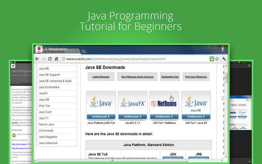This screenshot has height=164, width=262.
Task: Tap the download icon in right screenshot
Action: (249, 65)
